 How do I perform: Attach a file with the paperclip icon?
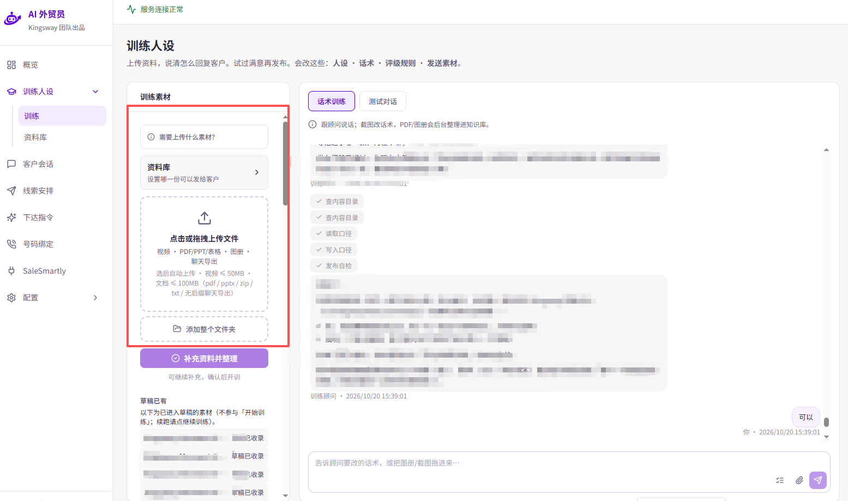(799, 480)
